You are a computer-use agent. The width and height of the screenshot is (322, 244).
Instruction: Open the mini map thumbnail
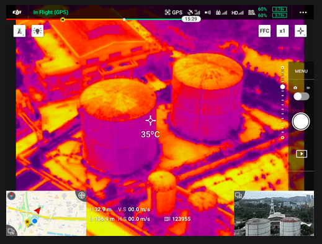[x=46, y=214]
